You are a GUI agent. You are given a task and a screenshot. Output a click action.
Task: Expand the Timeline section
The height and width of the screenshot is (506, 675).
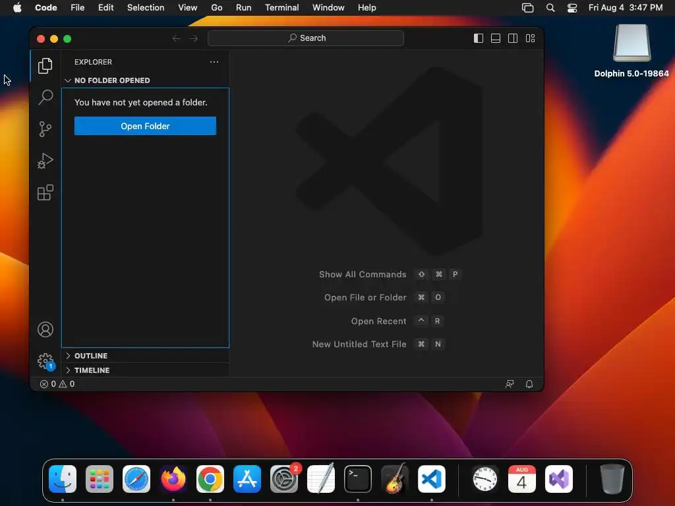pyautogui.click(x=146, y=370)
